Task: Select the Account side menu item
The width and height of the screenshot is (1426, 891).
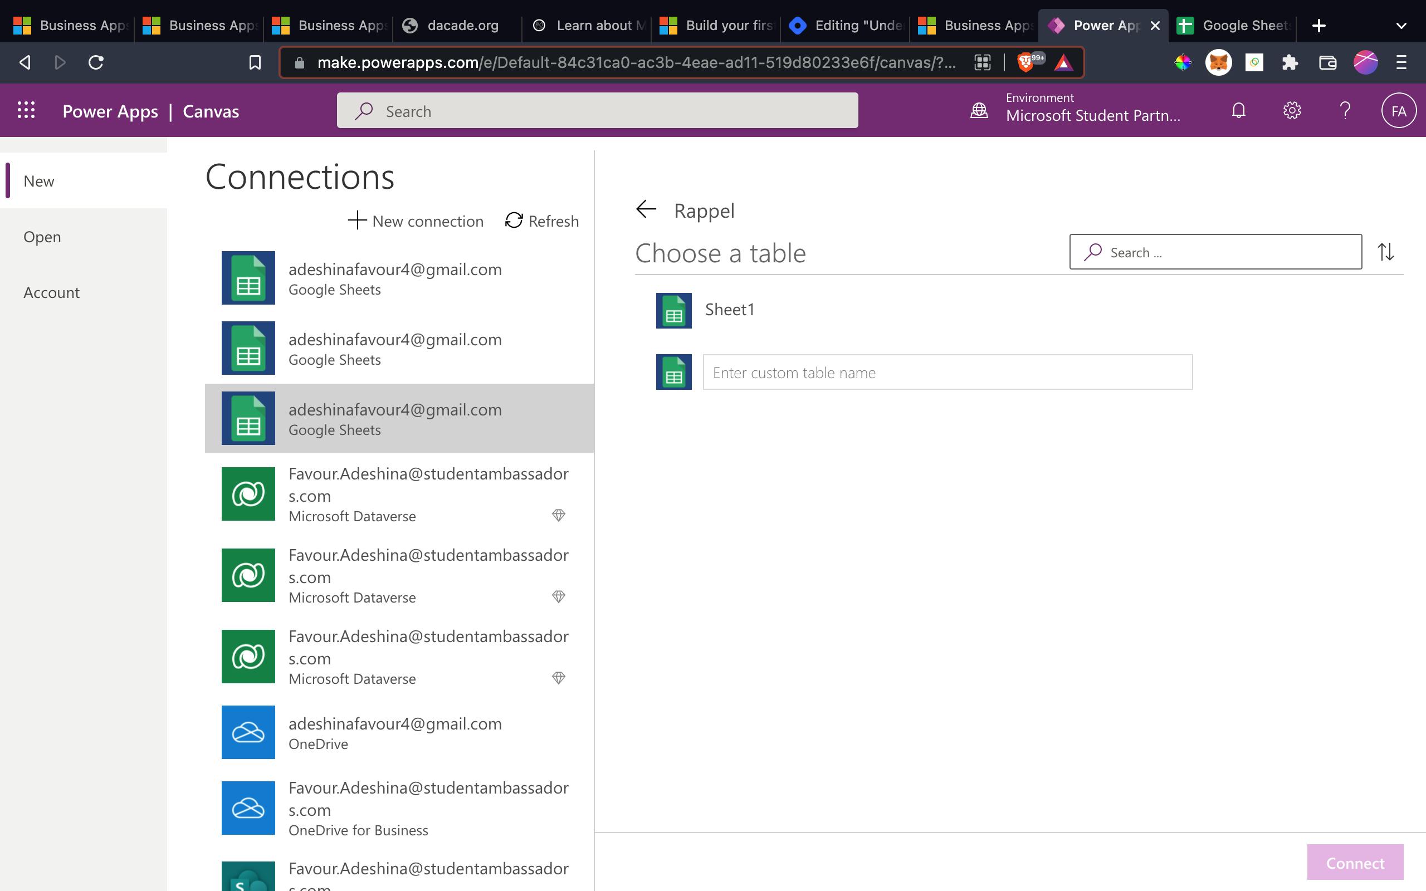Action: click(x=84, y=292)
